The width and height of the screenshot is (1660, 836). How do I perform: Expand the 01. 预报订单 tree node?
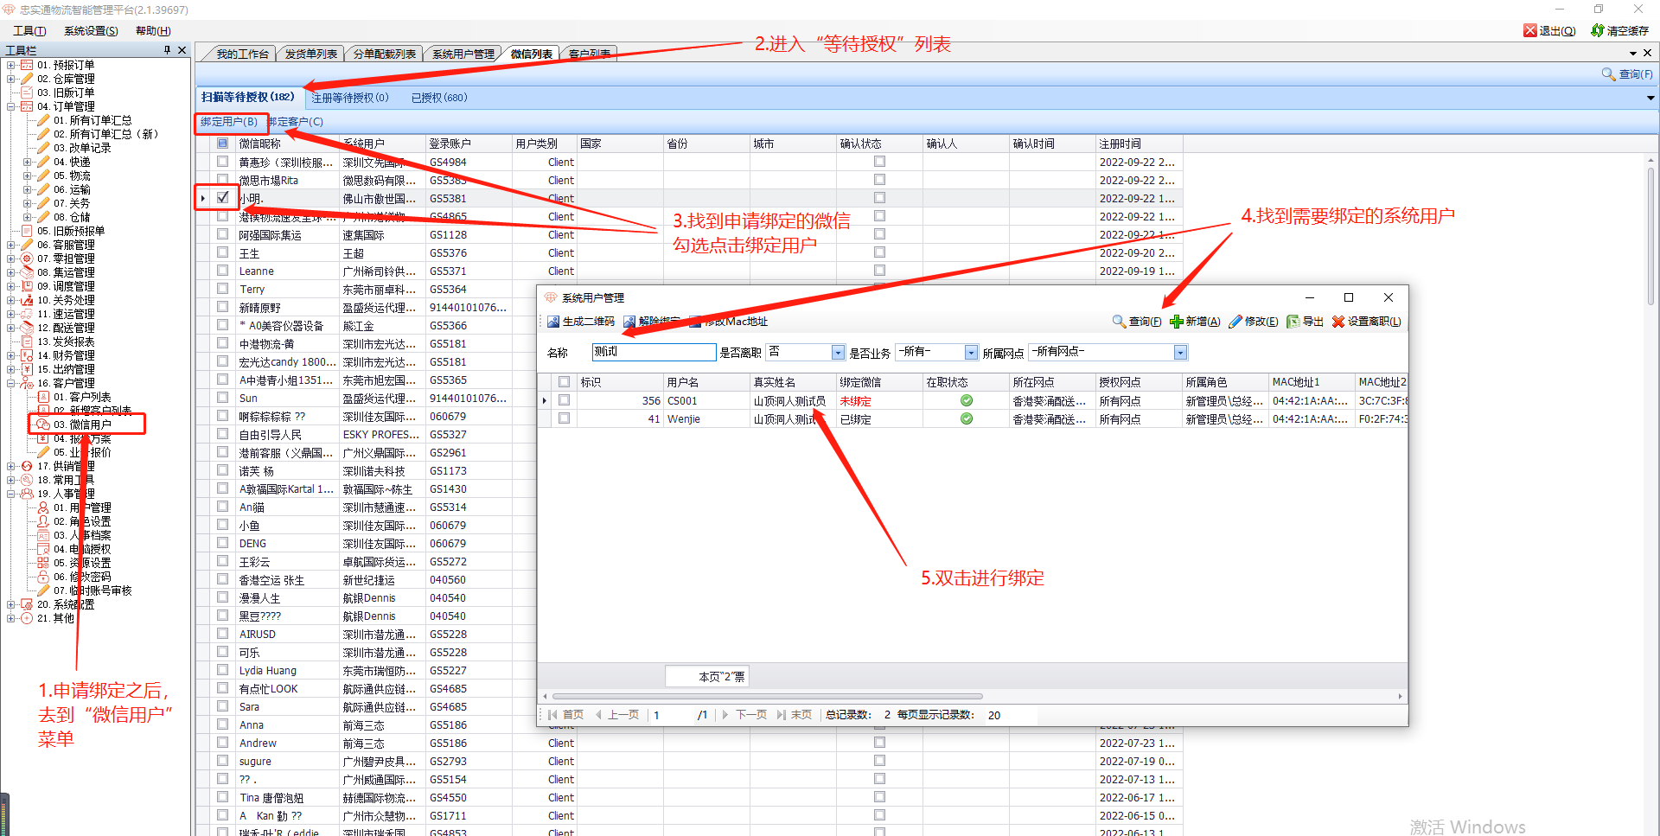[x=11, y=65]
